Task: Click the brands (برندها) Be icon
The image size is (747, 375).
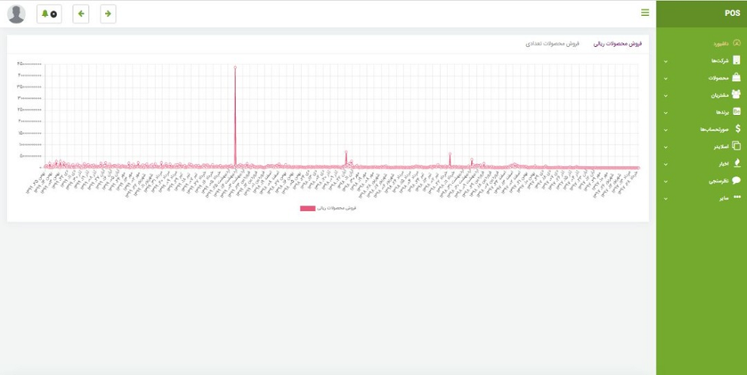Action: pos(737,112)
